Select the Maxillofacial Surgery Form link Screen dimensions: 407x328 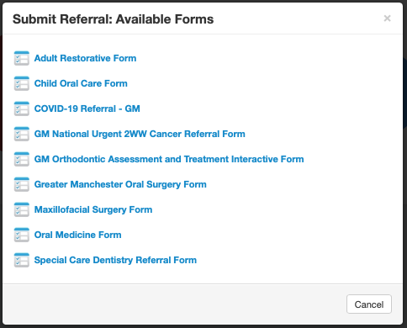click(x=93, y=209)
